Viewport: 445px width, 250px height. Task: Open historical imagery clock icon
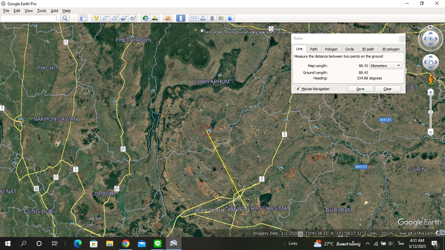[146, 18]
